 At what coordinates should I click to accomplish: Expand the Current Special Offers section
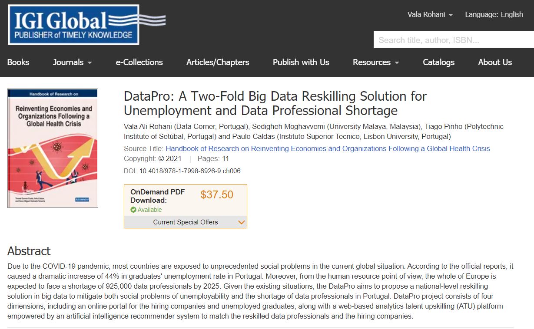point(186,222)
